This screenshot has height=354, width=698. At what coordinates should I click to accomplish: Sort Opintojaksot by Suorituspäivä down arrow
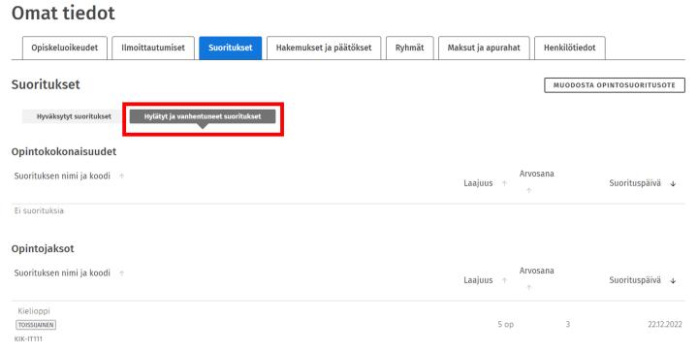[x=673, y=280]
